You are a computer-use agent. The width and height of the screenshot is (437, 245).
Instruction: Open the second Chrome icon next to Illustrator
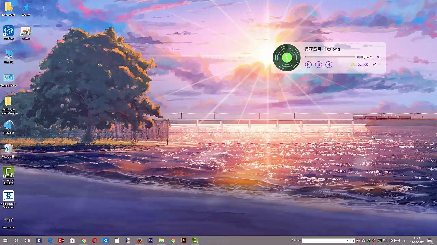[x=173, y=241]
